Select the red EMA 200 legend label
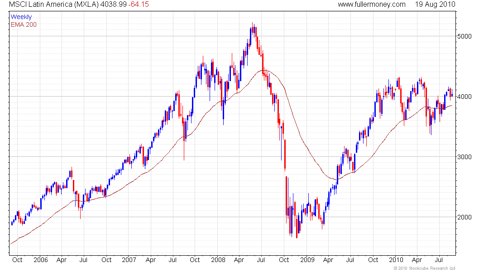Image resolution: width=498 pixels, height=272 pixels. pos(24,24)
